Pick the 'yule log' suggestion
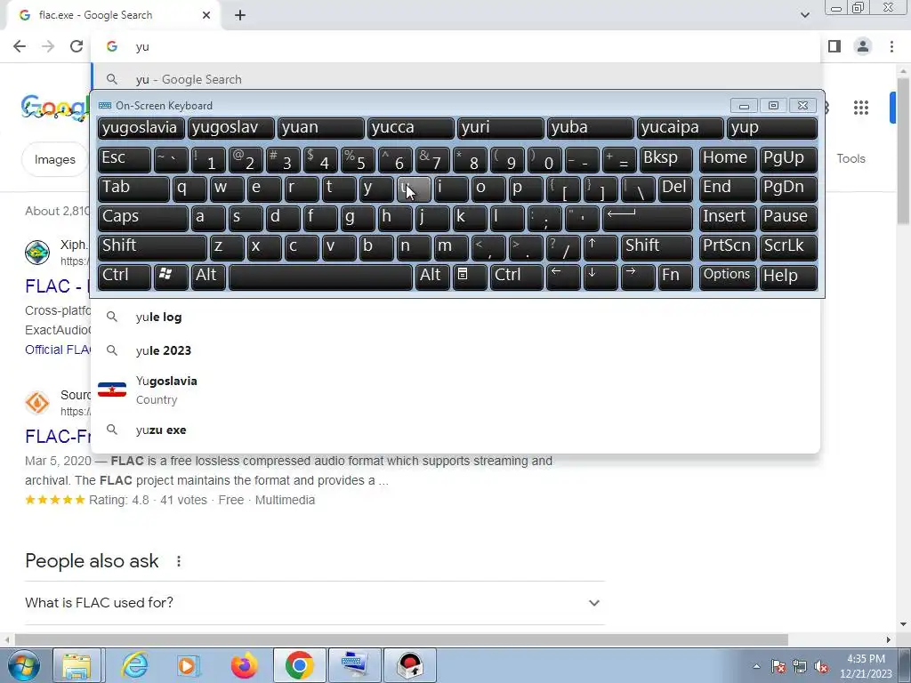The width and height of the screenshot is (911, 683). (455, 317)
